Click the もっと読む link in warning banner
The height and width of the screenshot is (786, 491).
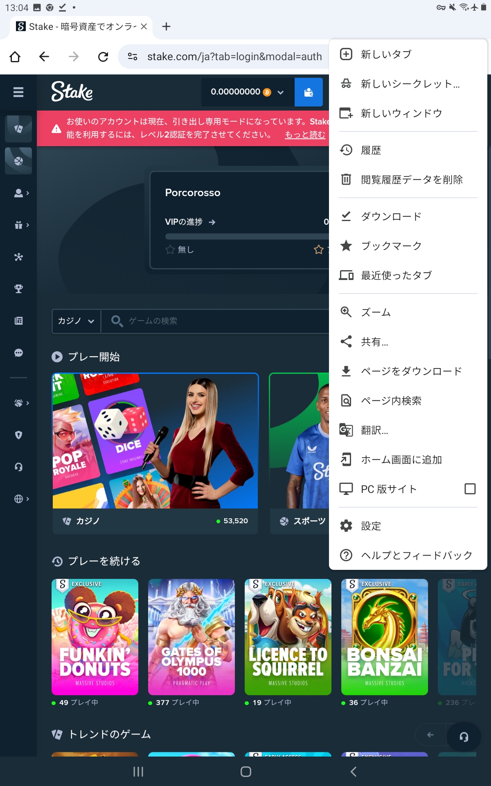pyautogui.click(x=305, y=135)
